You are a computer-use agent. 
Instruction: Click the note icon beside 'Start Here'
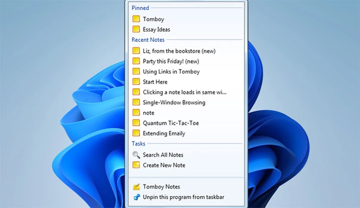pos(136,82)
